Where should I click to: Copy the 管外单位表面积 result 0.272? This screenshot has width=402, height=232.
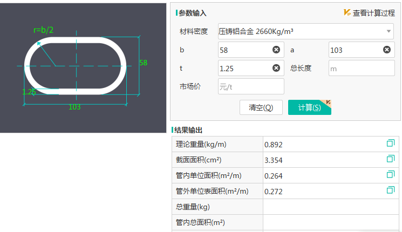coord(391,190)
